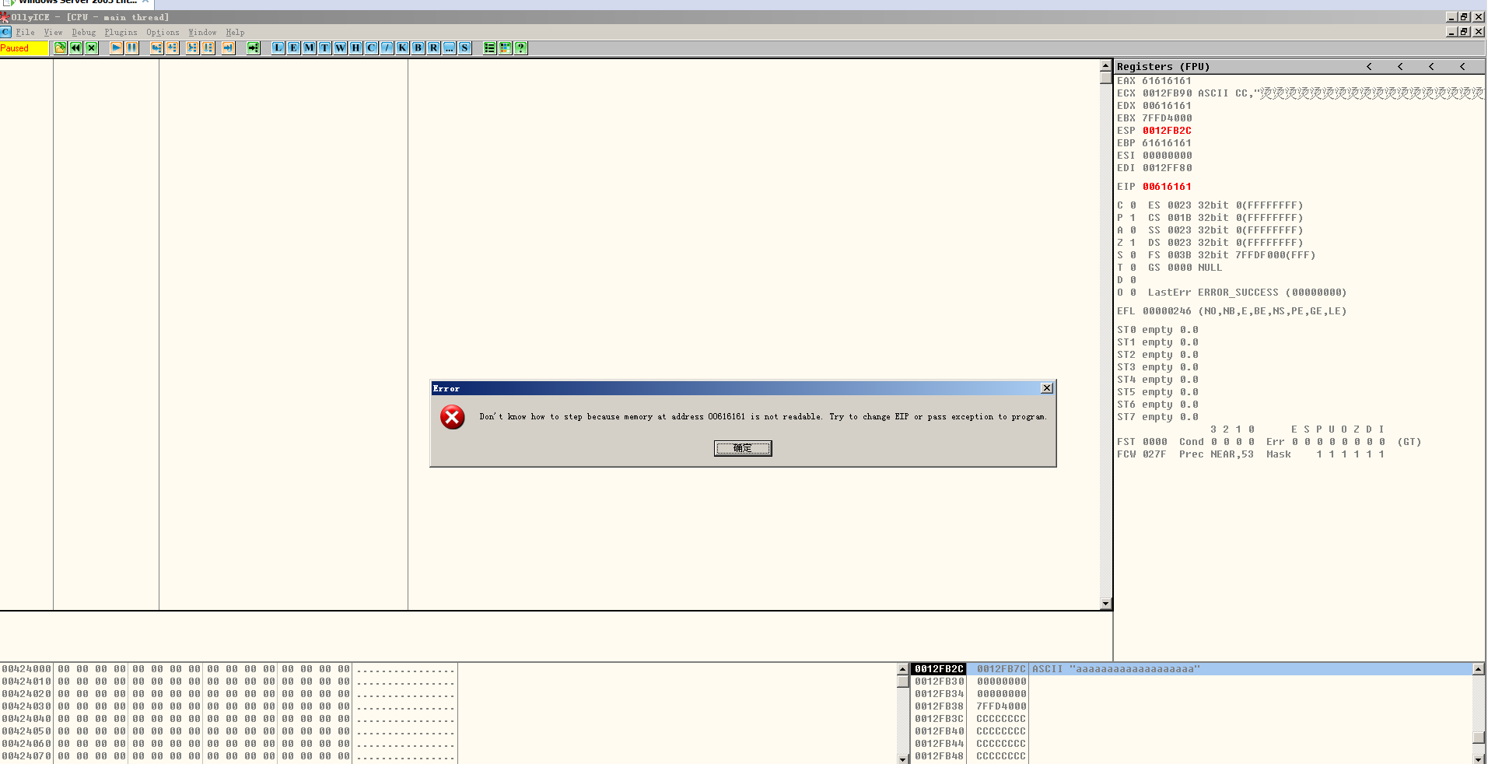Image resolution: width=1488 pixels, height=764 pixels.
Task: Click second left arrow in Registers header
Action: click(1400, 67)
